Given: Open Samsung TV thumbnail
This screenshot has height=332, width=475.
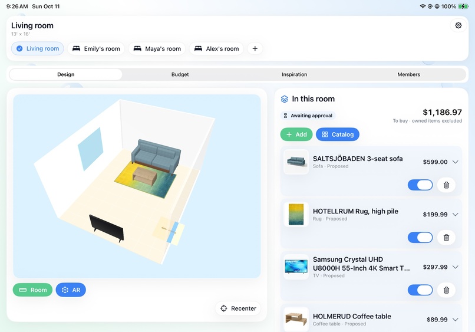Looking at the screenshot, I should [x=296, y=267].
